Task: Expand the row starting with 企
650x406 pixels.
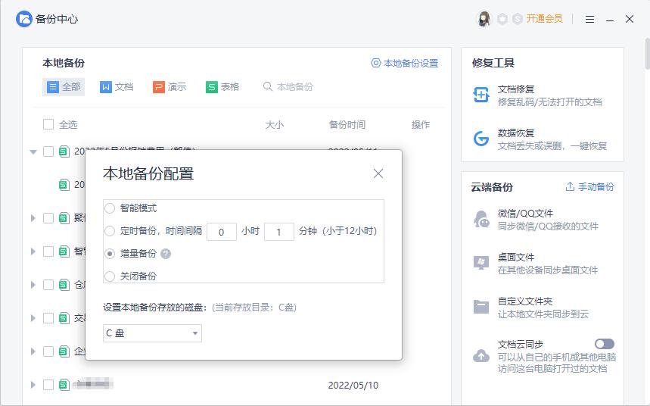Action: click(x=33, y=351)
